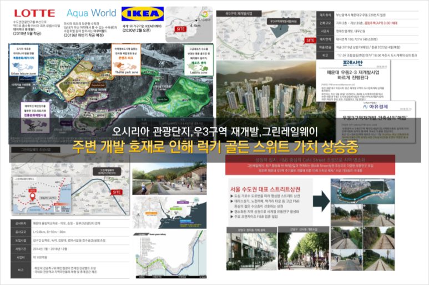Select the 2014년 1월 ~ 2018년 12월 value
429x285 pixels.
tap(50, 249)
